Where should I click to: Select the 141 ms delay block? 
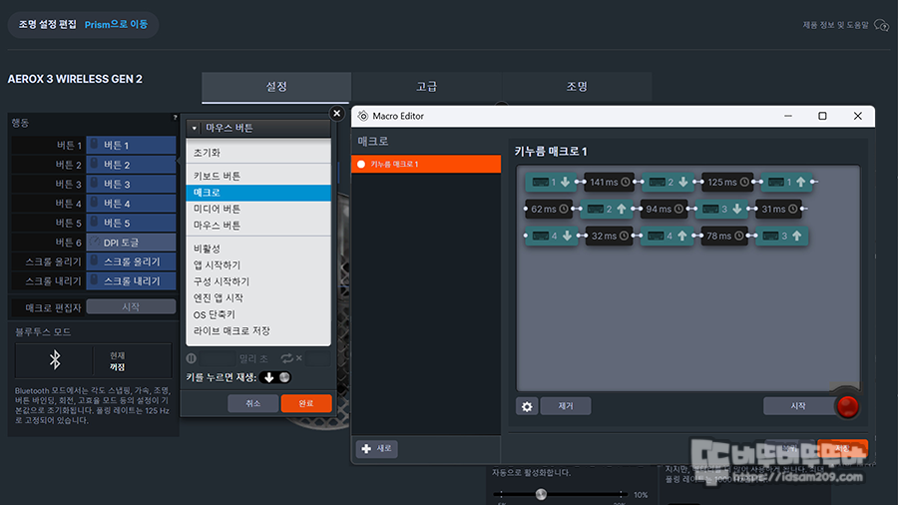[x=609, y=182]
